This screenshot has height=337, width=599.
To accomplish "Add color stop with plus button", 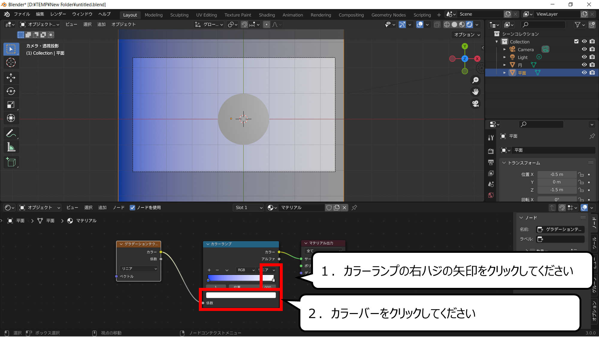I will click(209, 270).
